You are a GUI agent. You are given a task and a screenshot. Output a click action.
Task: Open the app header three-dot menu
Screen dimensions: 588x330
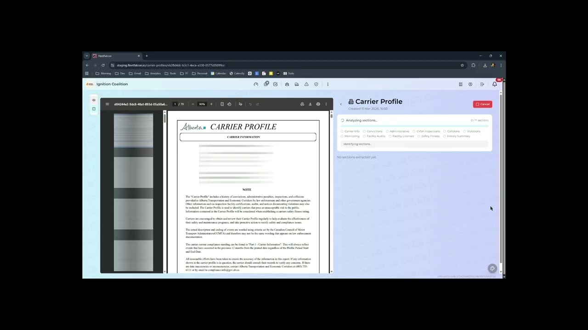pos(328,84)
